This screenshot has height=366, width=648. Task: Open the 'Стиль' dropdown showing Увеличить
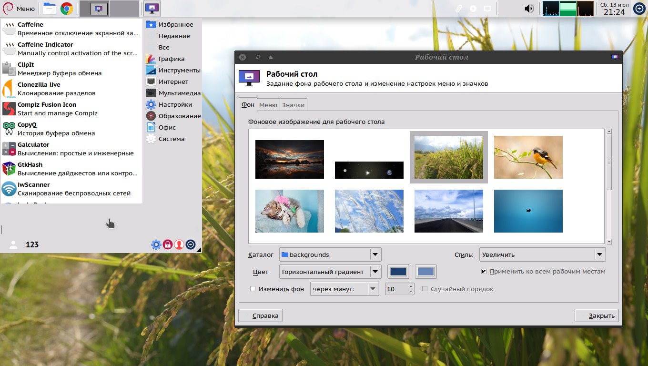(x=542, y=254)
